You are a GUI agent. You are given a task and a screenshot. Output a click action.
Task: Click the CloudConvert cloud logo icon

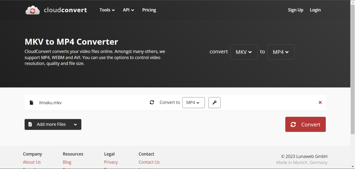pyautogui.click(x=33, y=10)
